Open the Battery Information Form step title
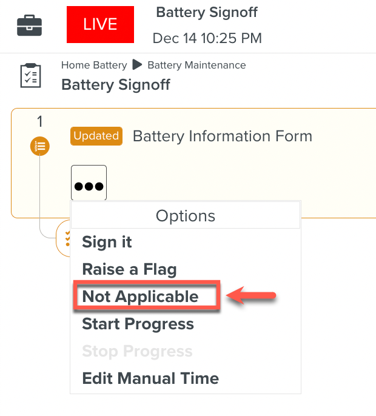376x416 pixels. (x=222, y=136)
